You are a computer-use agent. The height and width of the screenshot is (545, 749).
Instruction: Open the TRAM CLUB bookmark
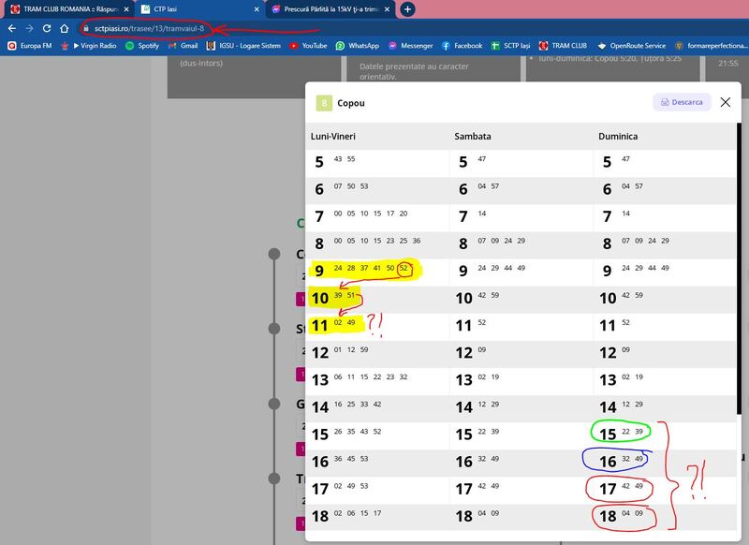tap(564, 46)
